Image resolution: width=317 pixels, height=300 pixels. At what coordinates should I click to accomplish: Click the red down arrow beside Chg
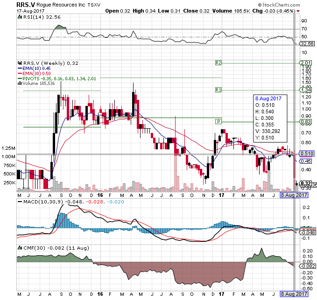298,11
